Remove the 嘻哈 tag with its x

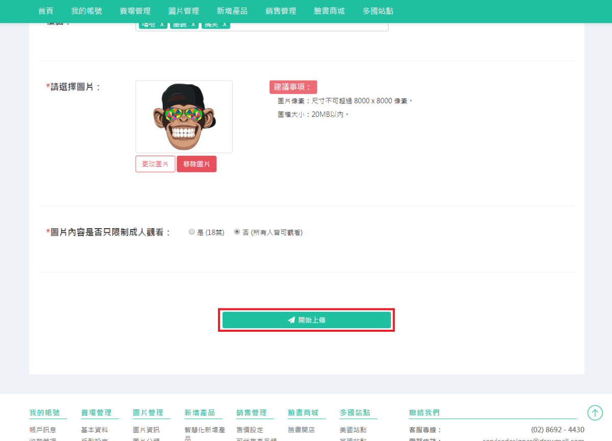(162, 24)
